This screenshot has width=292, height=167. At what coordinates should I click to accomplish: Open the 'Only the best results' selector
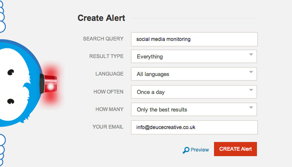[x=194, y=109]
